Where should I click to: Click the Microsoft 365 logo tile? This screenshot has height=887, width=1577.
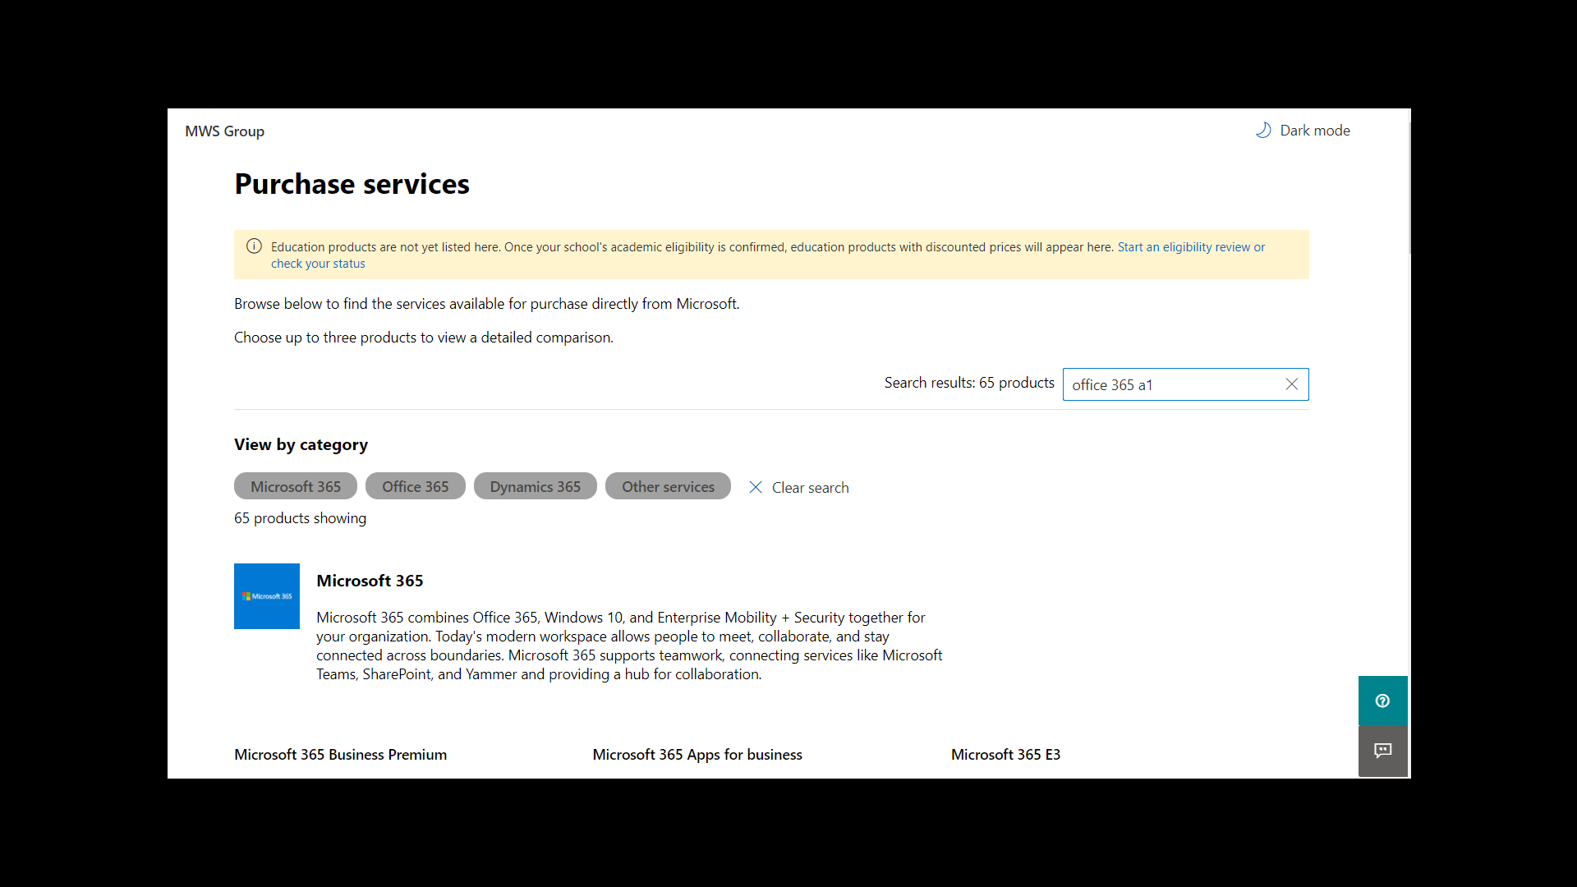[267, 596]
